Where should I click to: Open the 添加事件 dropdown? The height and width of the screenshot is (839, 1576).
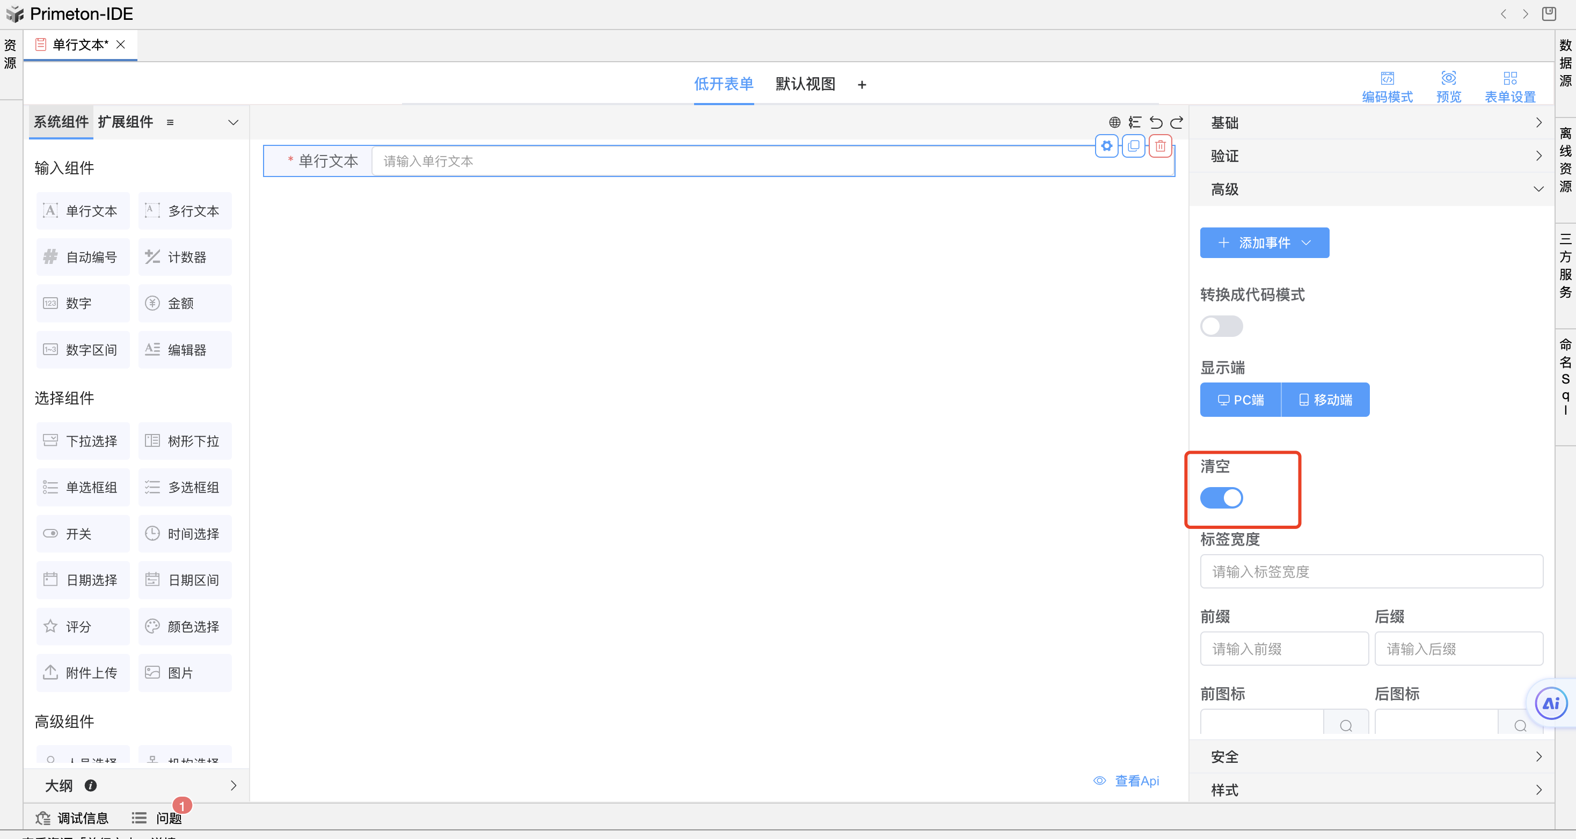[x=1264, y=243]
